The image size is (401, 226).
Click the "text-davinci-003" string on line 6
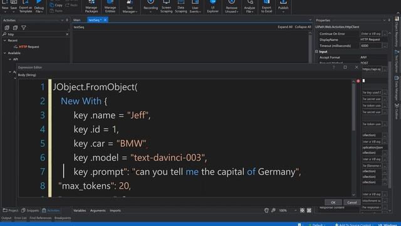point(167,158)
